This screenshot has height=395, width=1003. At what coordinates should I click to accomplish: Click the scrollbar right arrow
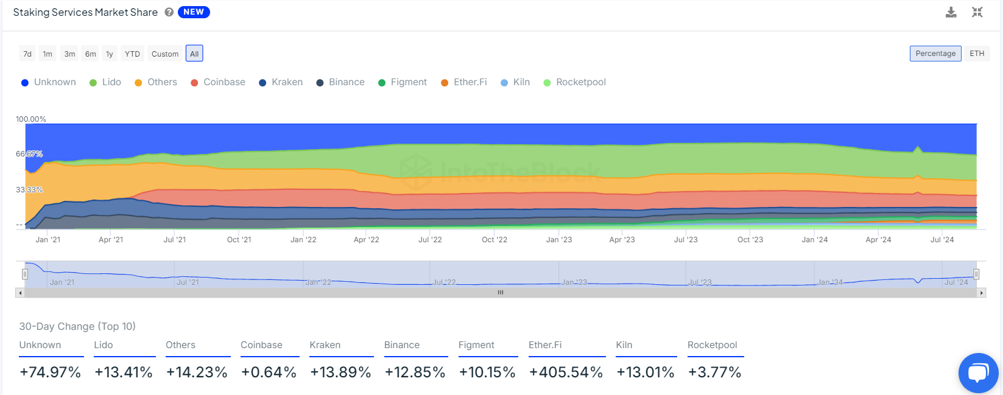[x=981, y=293]
